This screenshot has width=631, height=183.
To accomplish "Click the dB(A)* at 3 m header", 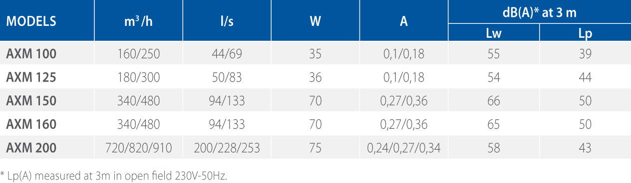I will tap(539, 12).
